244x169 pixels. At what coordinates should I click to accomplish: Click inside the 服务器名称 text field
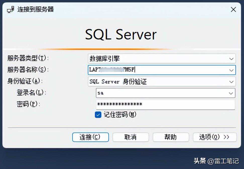pos(156,70)
